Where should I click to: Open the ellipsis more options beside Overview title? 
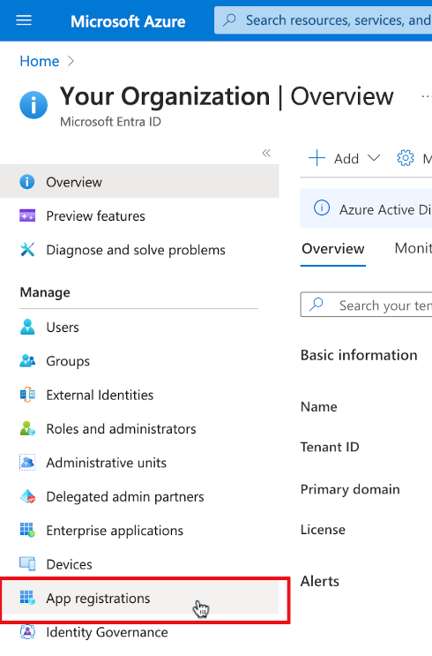[426, 96]
